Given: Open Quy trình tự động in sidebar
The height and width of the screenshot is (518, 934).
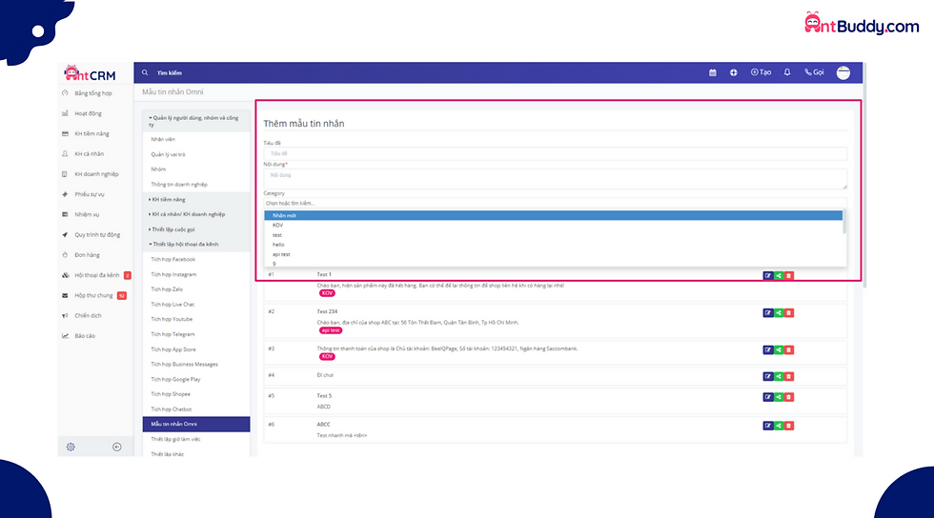Looking at the screenshot, I should 97,235.
